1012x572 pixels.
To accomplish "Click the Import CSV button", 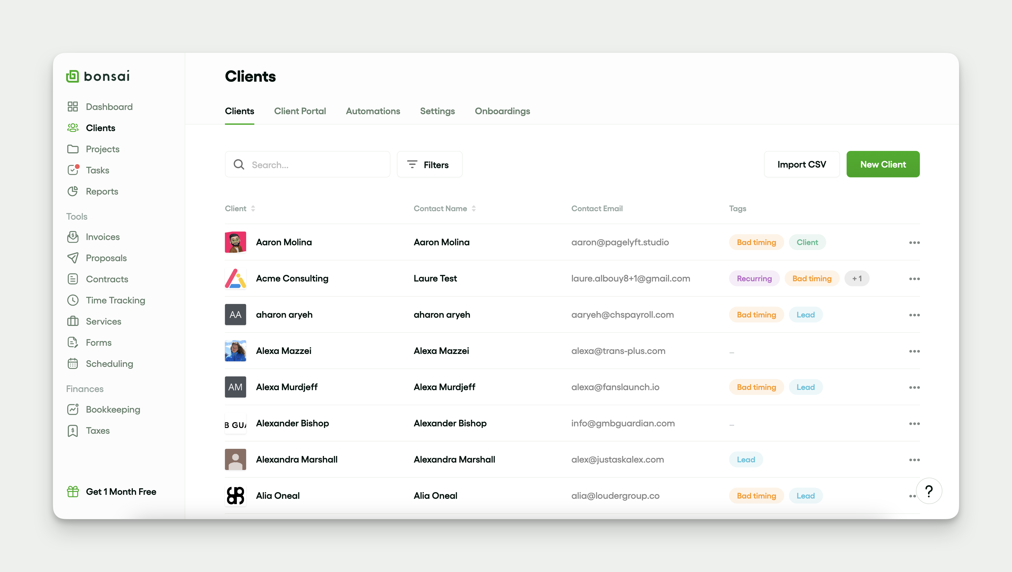I will tap(801, 164).
